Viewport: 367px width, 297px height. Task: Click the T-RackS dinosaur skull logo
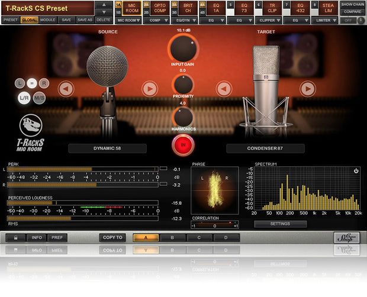tap(31, 125)
